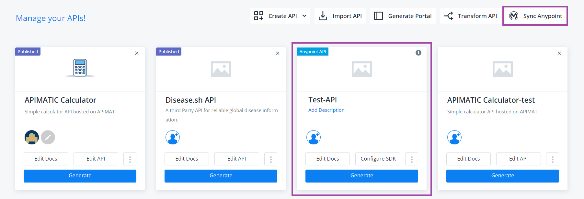Screen dimensions: 584x199
Task: Click the APIMATIC Calculator-test title
Action: point(491,100)
